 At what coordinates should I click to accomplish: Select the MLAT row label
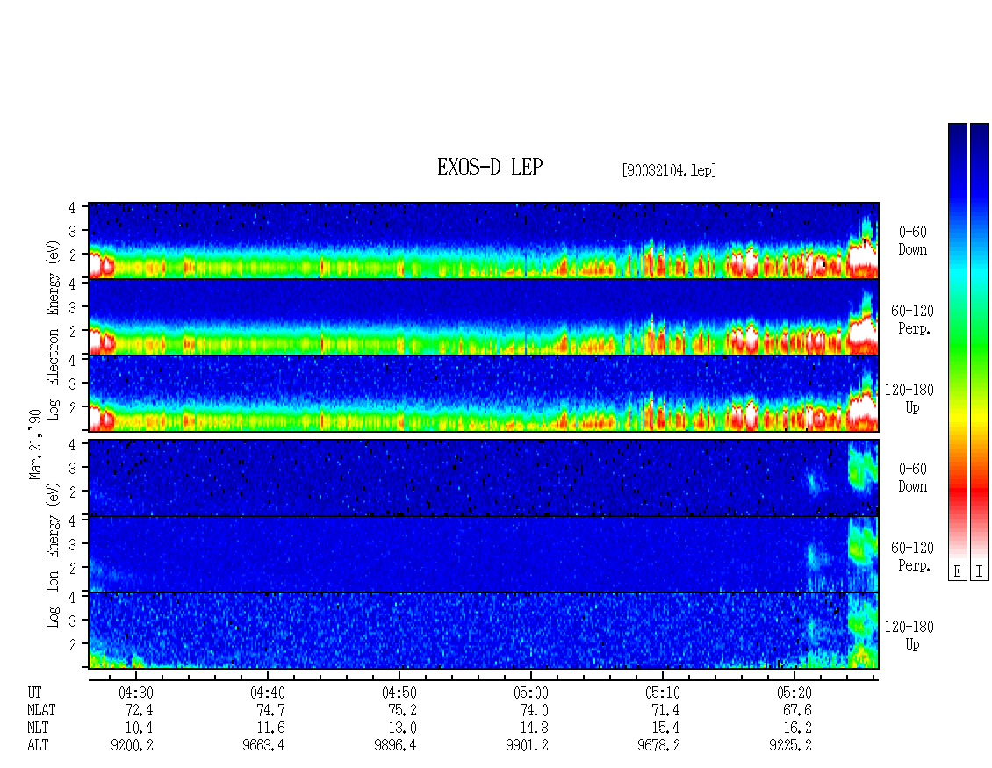tap(41, 710)
